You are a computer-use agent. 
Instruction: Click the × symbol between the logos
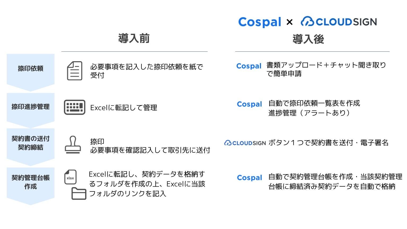[x=290, y=22]
